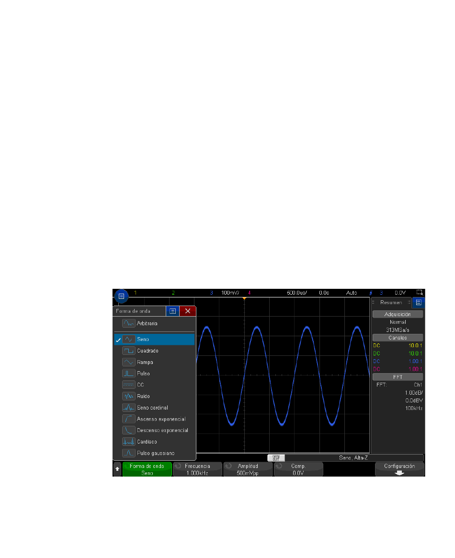Image resolution: width=455 pixels, height=558 pixels.
Task: Tap the 500.0us/ timebase value
Action: (297, 293)
